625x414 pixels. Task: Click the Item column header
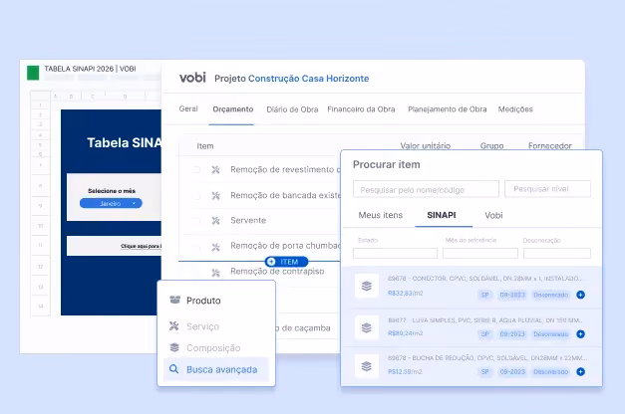205,146
